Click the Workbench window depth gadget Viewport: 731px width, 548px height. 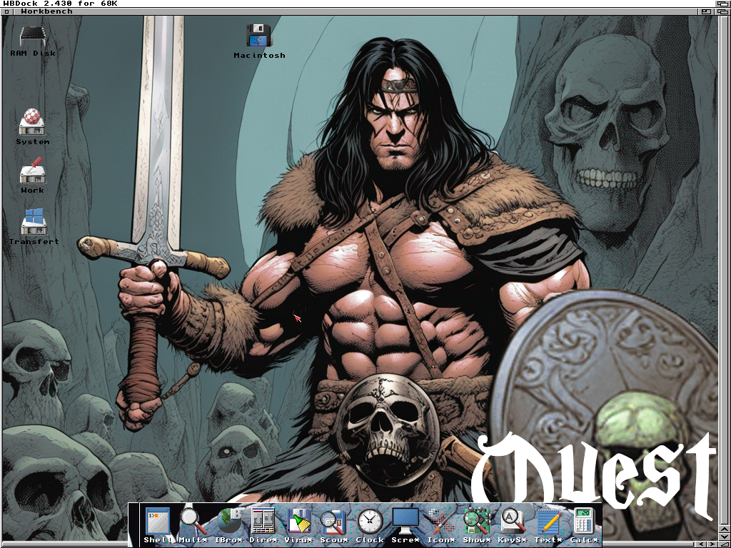pyautogui.click(x=721, y=11)
